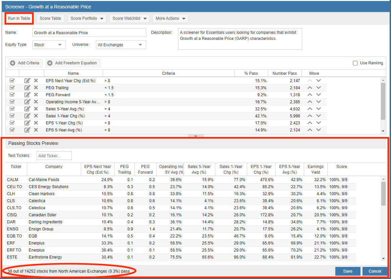
Task: Uncheck the EPS 5-Year Avg criteria
Action: 12,130
